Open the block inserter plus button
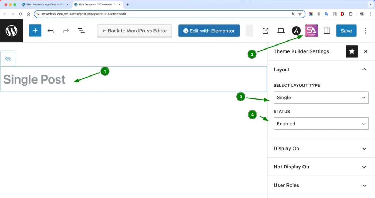This screenshot has height=198, width=375. click(x=35, y=31)
